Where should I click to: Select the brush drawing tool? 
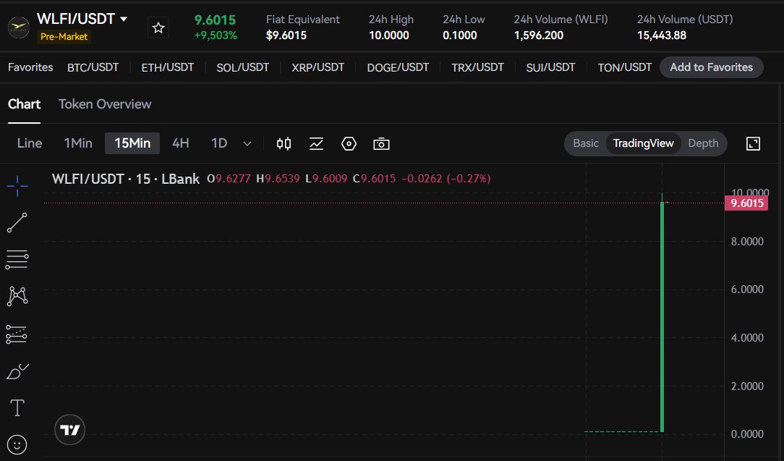coord(17,371)
